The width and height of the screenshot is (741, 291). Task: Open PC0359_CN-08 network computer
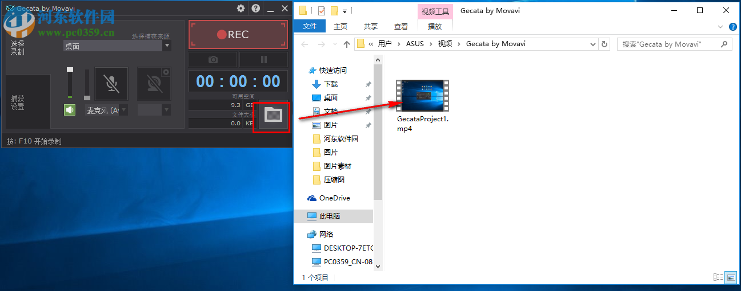348,262
